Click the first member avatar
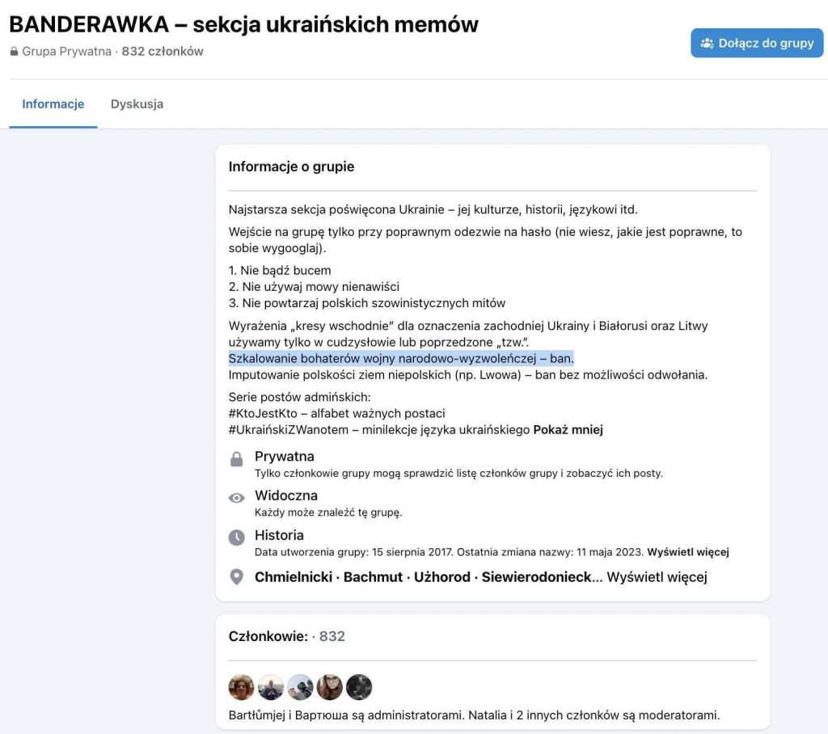828x734 pixels. click(x=241, y=687)
